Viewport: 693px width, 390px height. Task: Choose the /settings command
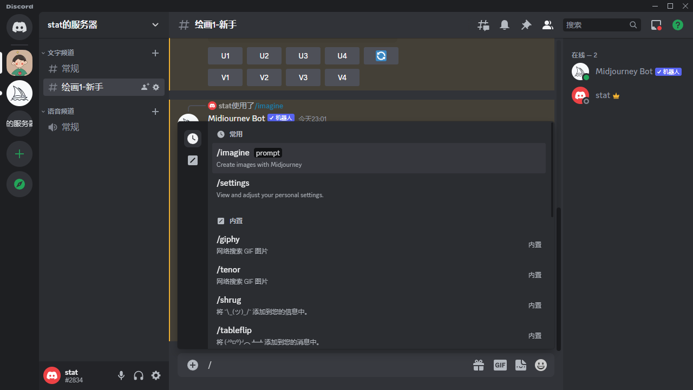coord(379,188)
